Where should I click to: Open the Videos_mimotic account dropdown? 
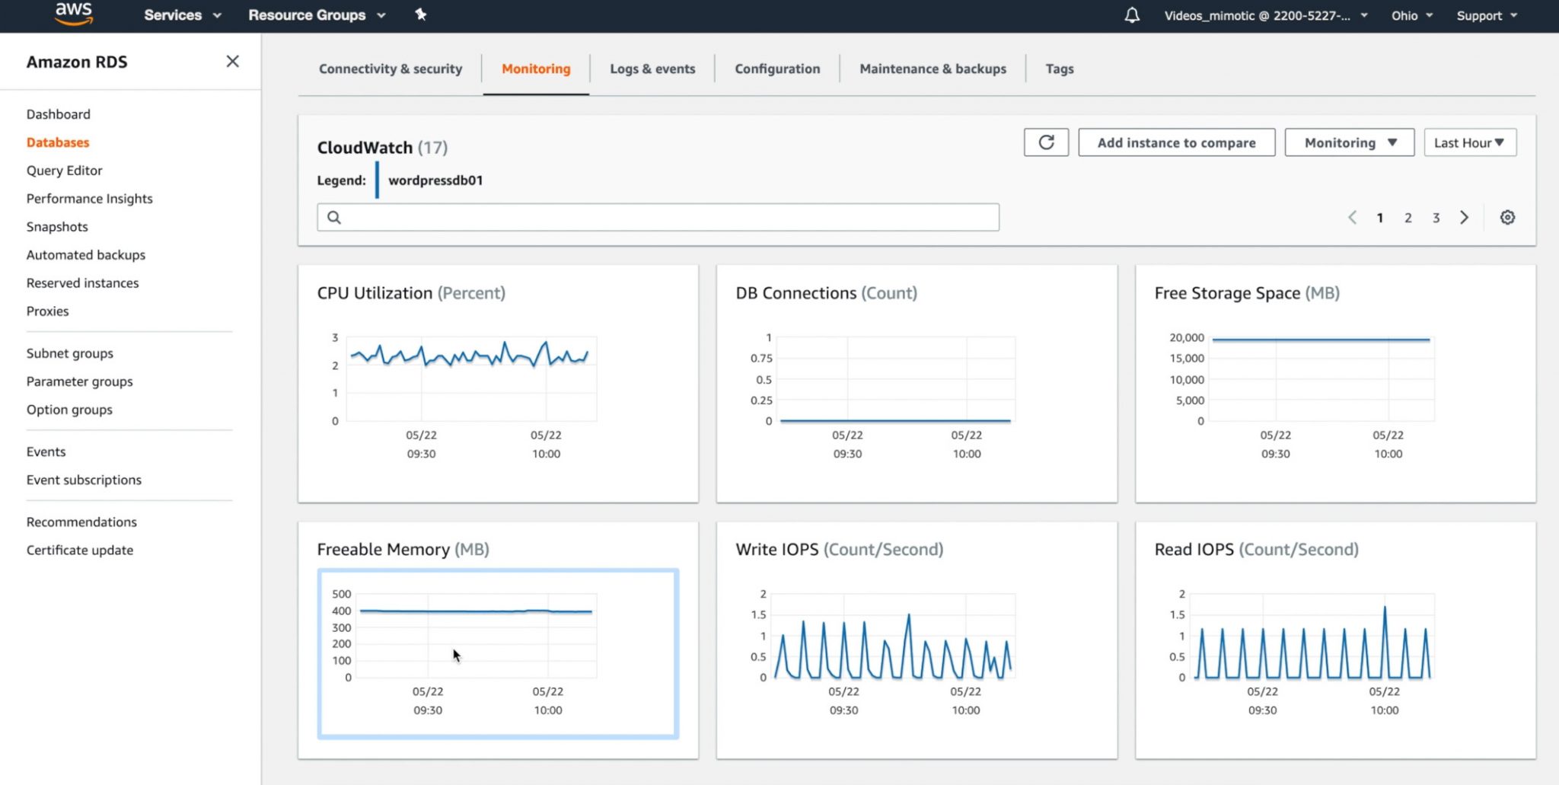point(1266,15)
